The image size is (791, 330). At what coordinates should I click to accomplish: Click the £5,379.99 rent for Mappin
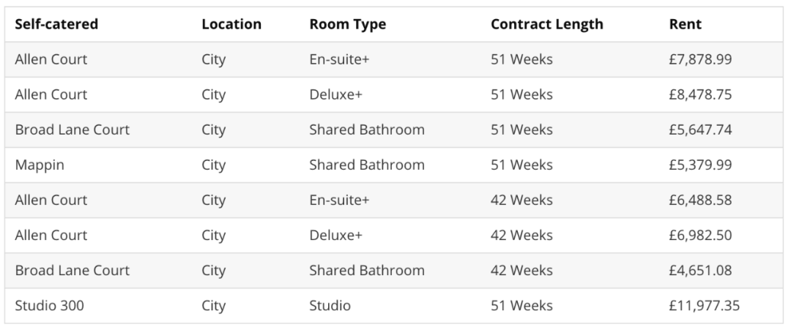click(x=700, y=165)
